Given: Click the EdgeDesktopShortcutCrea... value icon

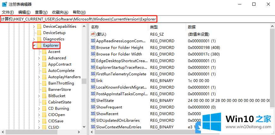Looking at the screenshot, I should [93, 61].
